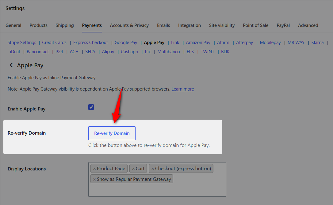This screenshot has width=333, height=205.
Task: Remove the Cart display location tag
Action: tap(133, 169)
